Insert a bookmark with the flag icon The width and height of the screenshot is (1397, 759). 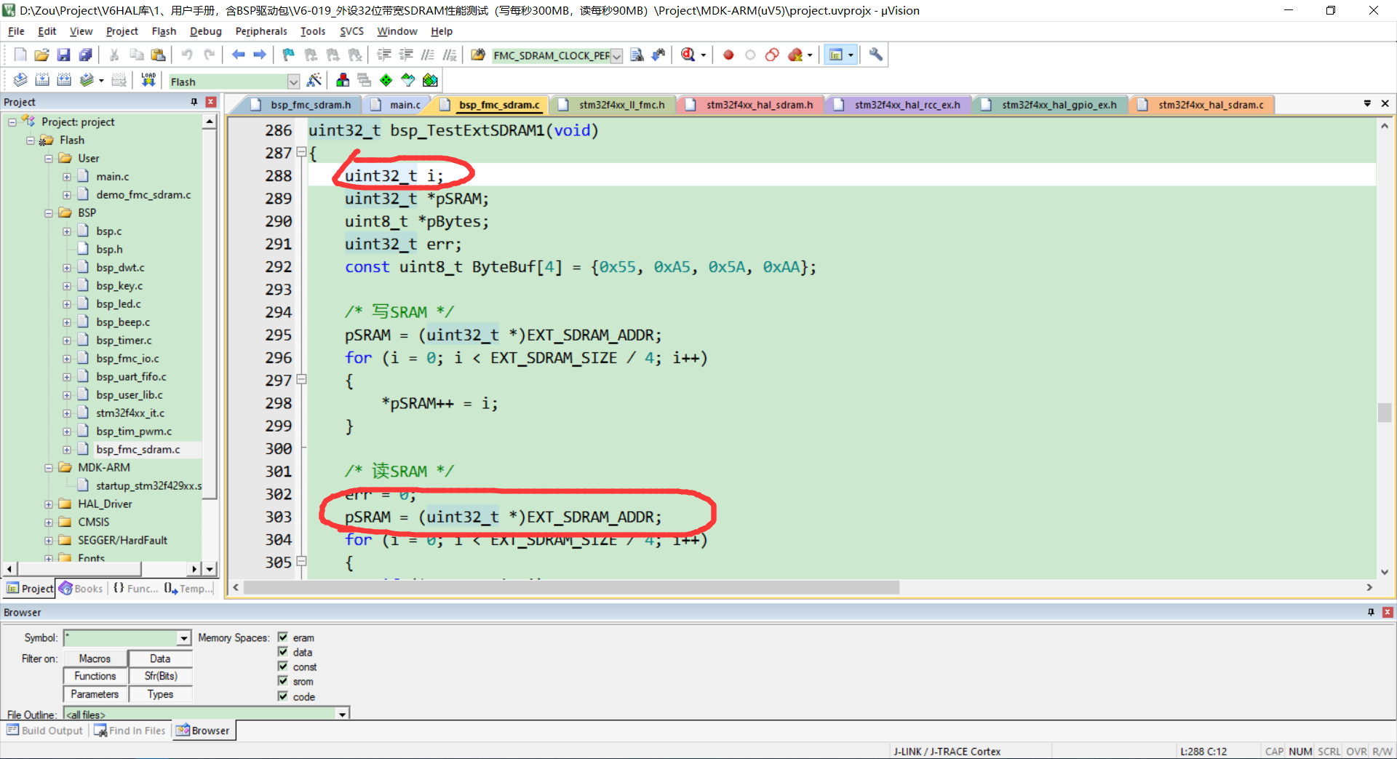[289, 55]
